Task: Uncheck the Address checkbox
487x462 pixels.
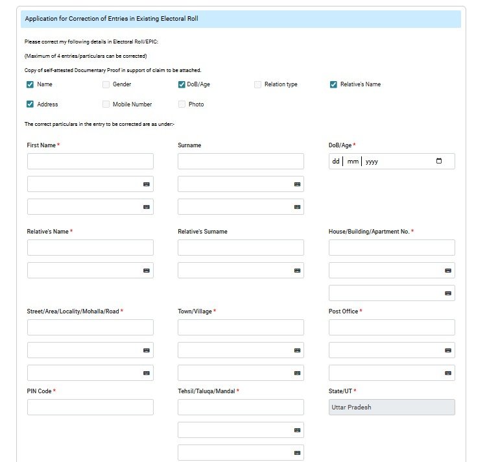Action: tap(30, 104)
